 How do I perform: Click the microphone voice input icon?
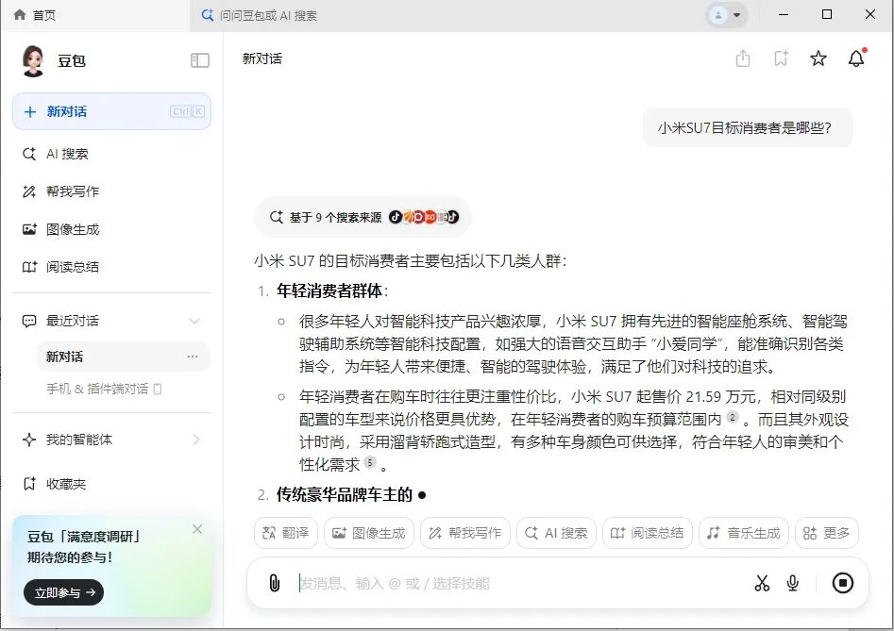point(792,583)
